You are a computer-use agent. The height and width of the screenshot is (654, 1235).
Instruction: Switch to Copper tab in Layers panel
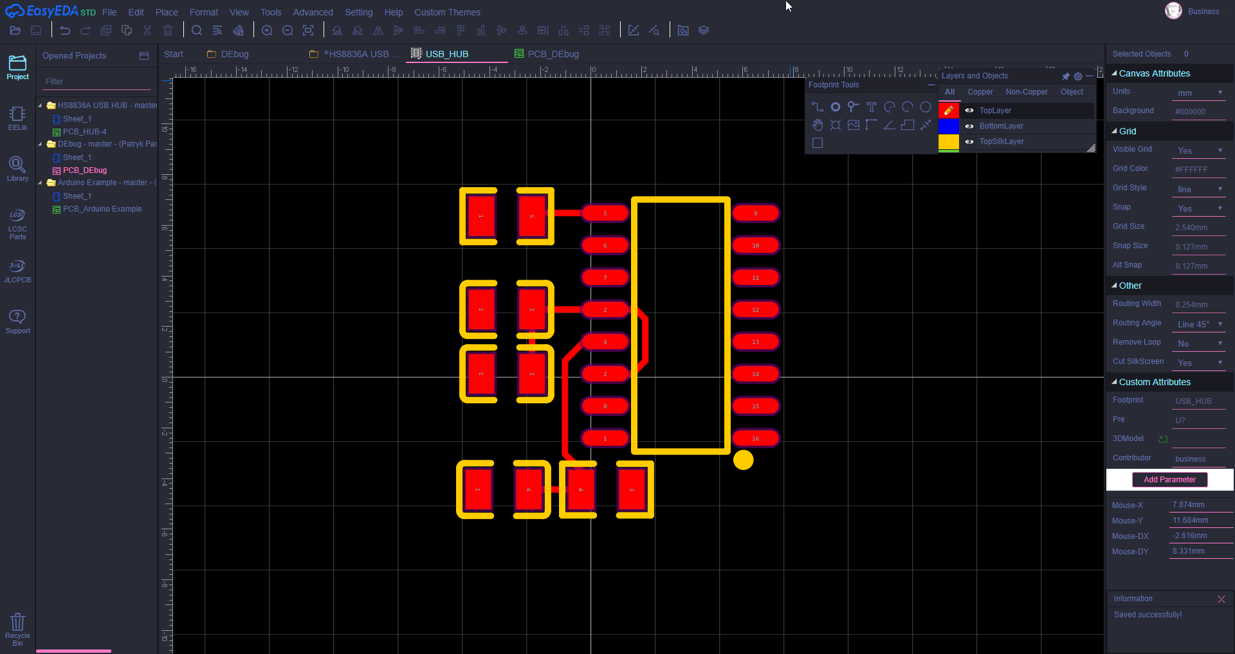click(980, 92)
